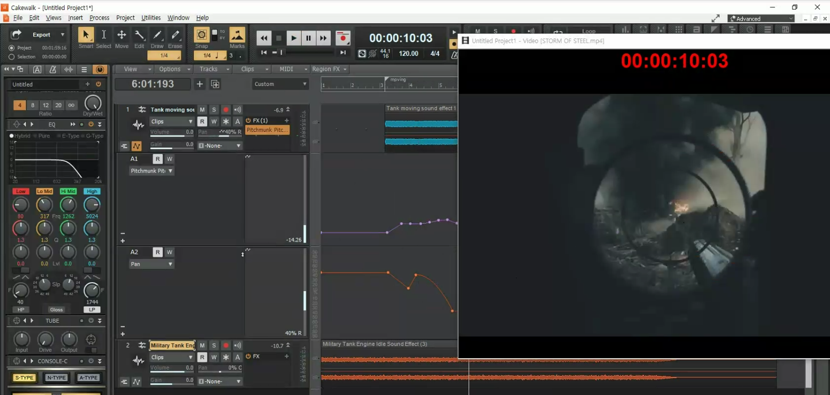This screenshot has width=830, height=395.
Task: Expand the Export options arrow
Action: pyautogui.click(x=62, y=35)
